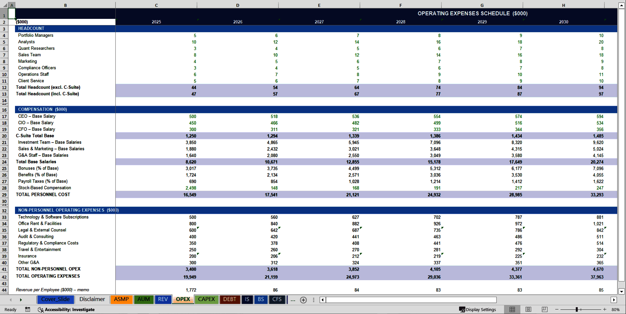Open the Cover_Slide sheet
The height and width of the screenshot is (314, 626).
[55, 299]
